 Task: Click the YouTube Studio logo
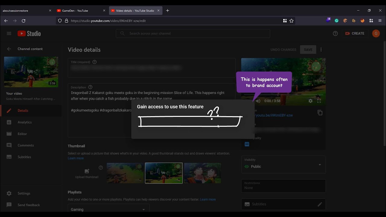click(x=29, y=33)
